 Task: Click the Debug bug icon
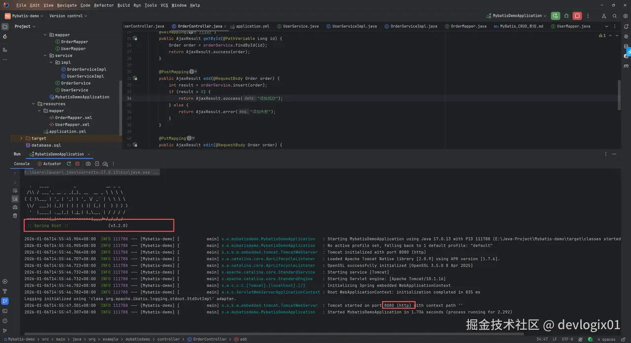566,16
